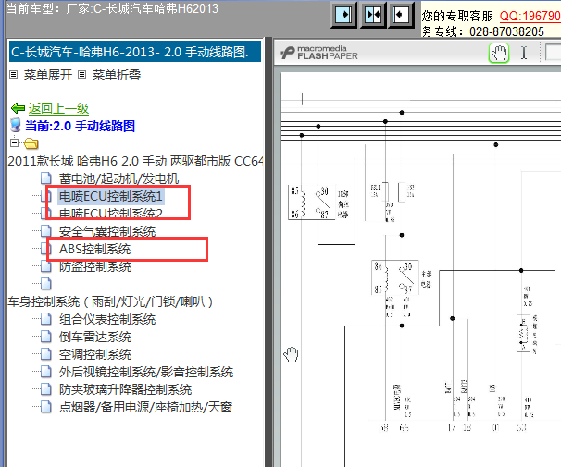Select 2011款长城 哈弗H6 2.0 手动 folder label
This screenshot has height=467, width=561.
point(135,161)
